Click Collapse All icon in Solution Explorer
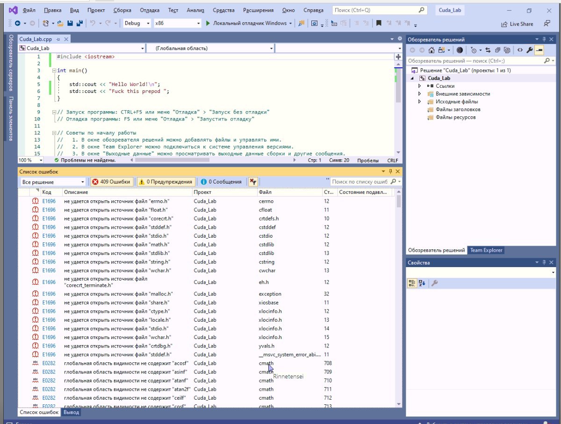Image resolution: width=561 pixels, height=424 pixels. (497, 50)
